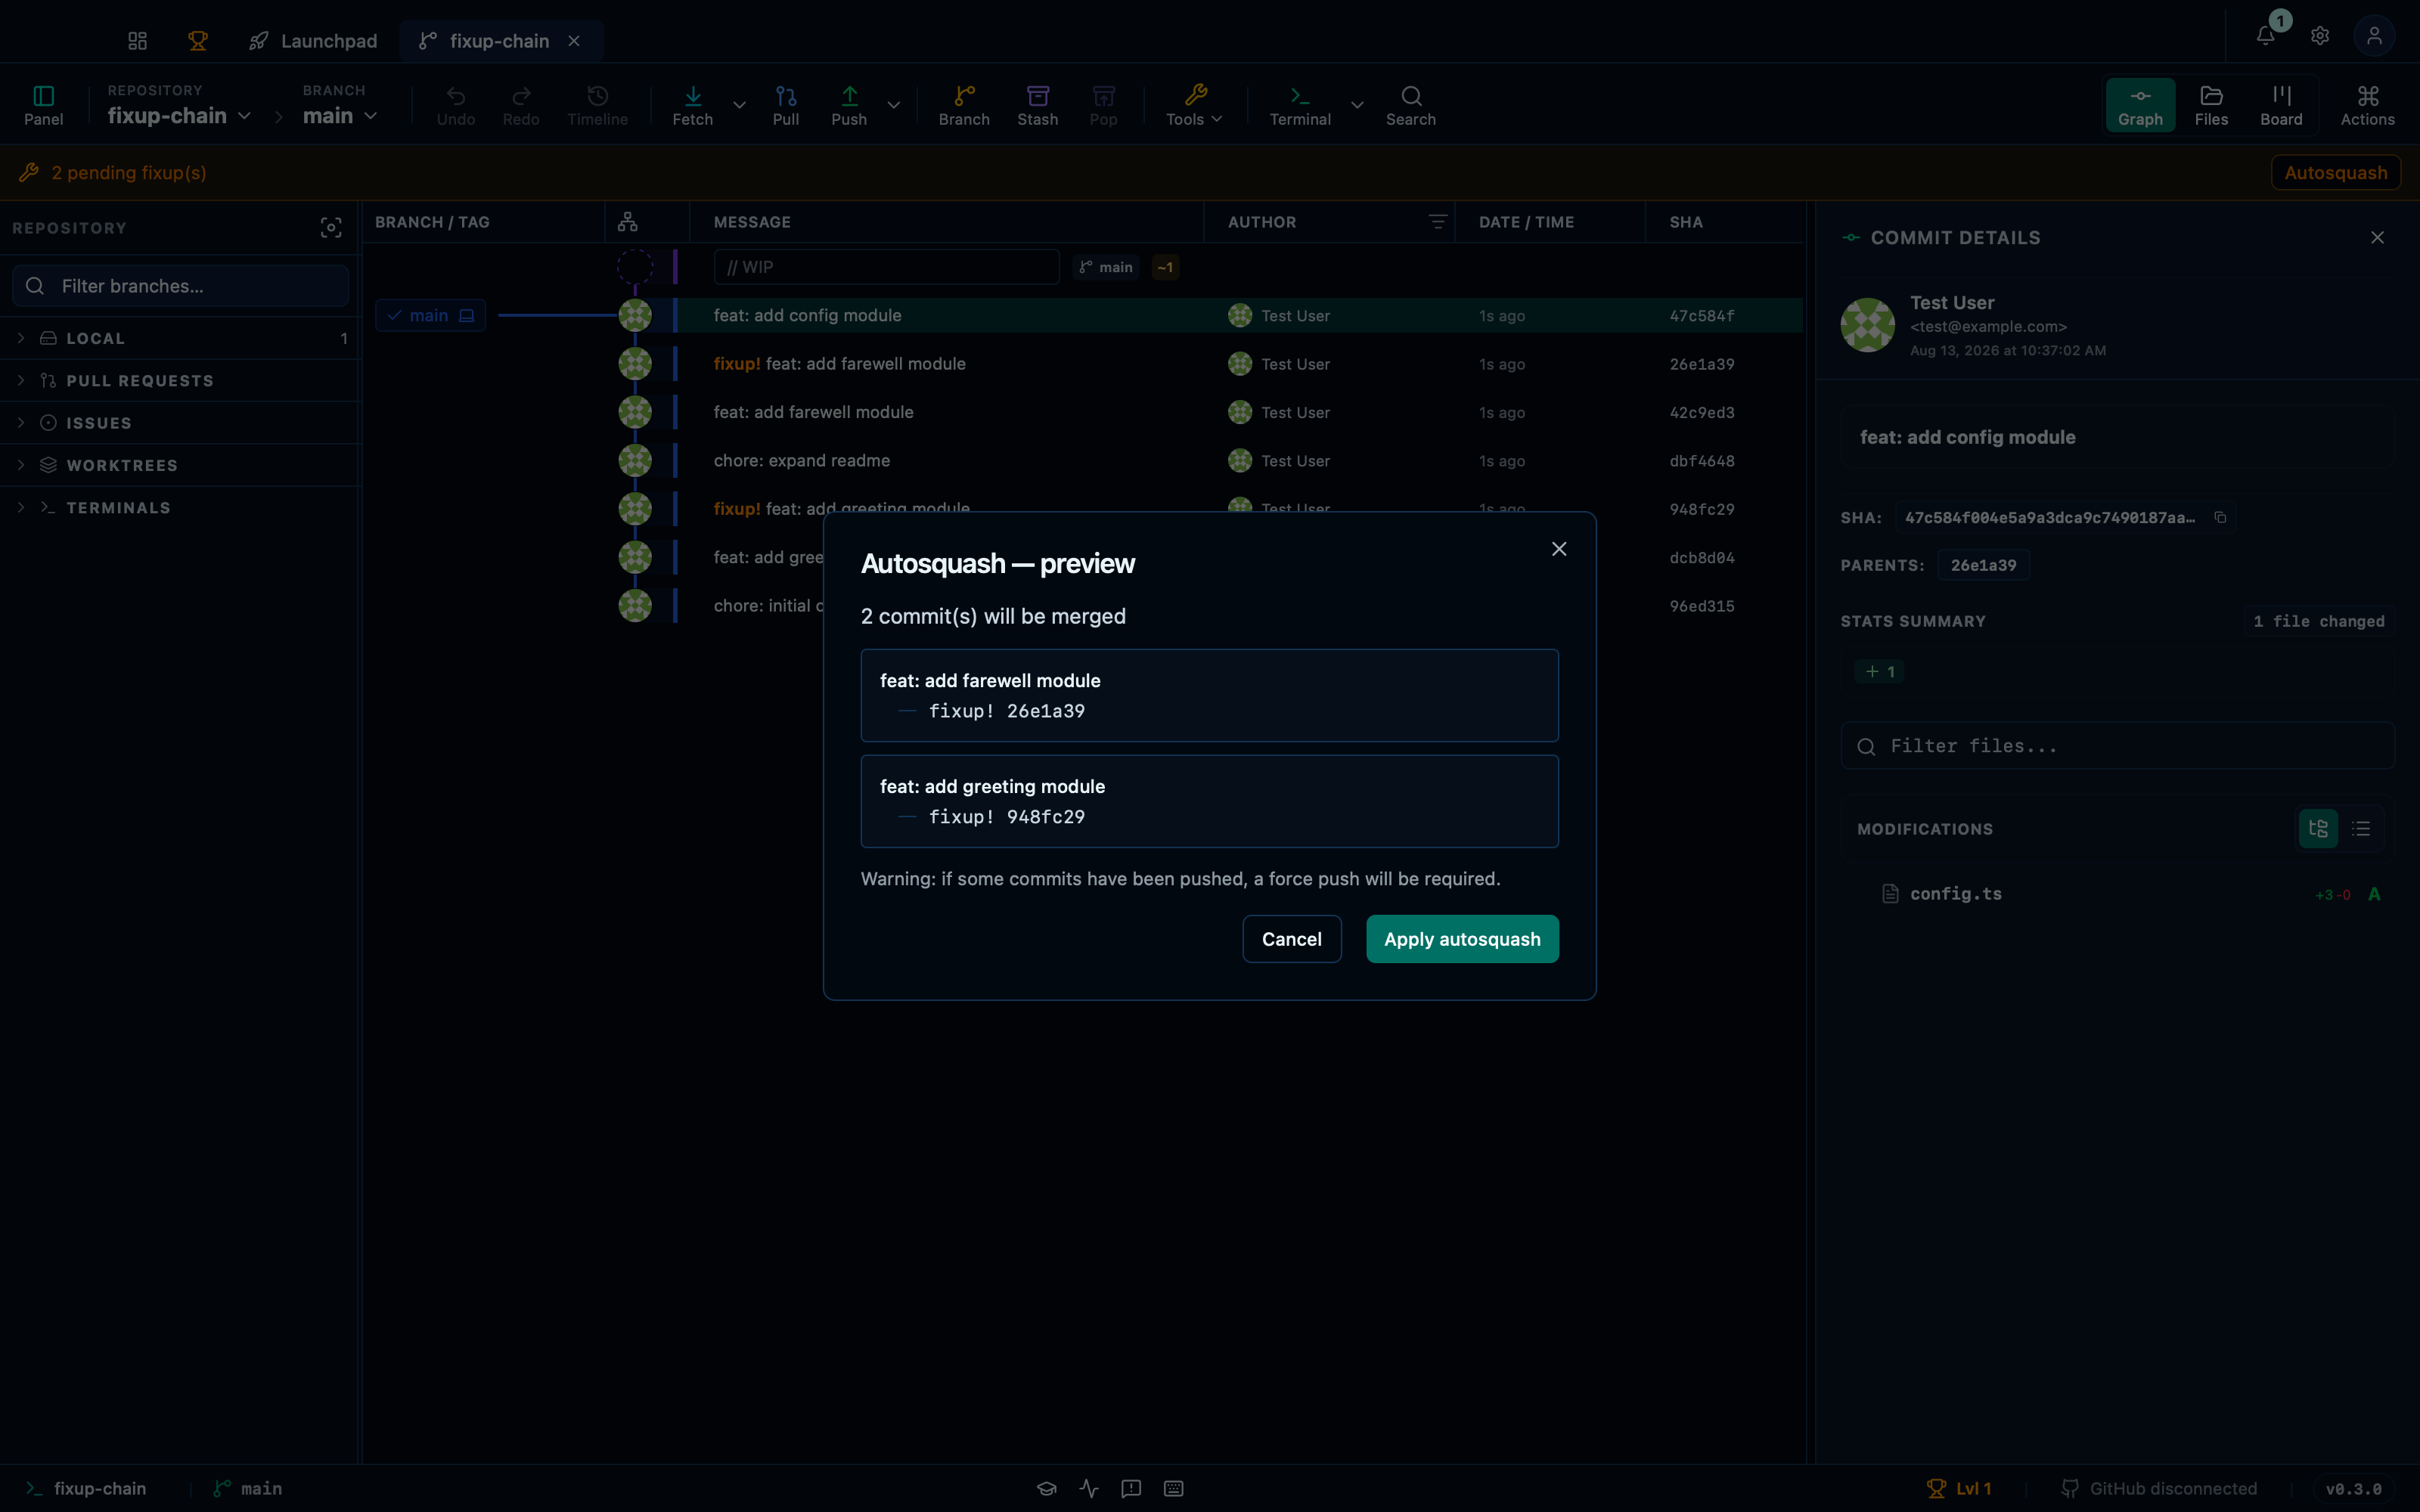This screenshot has width=2420, height=1512.
Task: Click the focus icon in Repository header
Action: [x=331, y=228]
